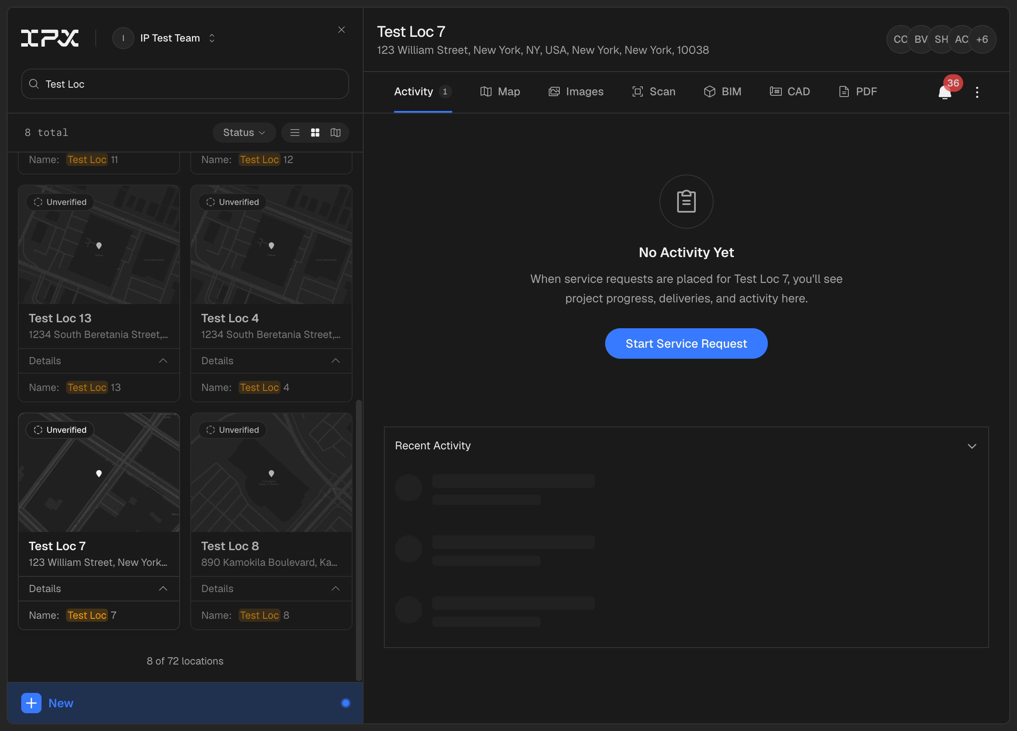Click the team avatar circle

(x=123, y=38)
